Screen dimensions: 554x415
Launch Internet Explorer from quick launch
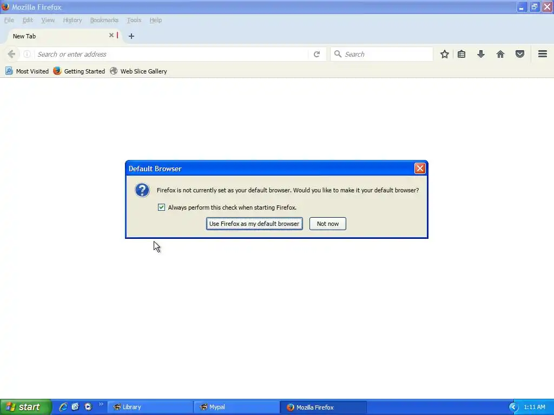point(63,407)
